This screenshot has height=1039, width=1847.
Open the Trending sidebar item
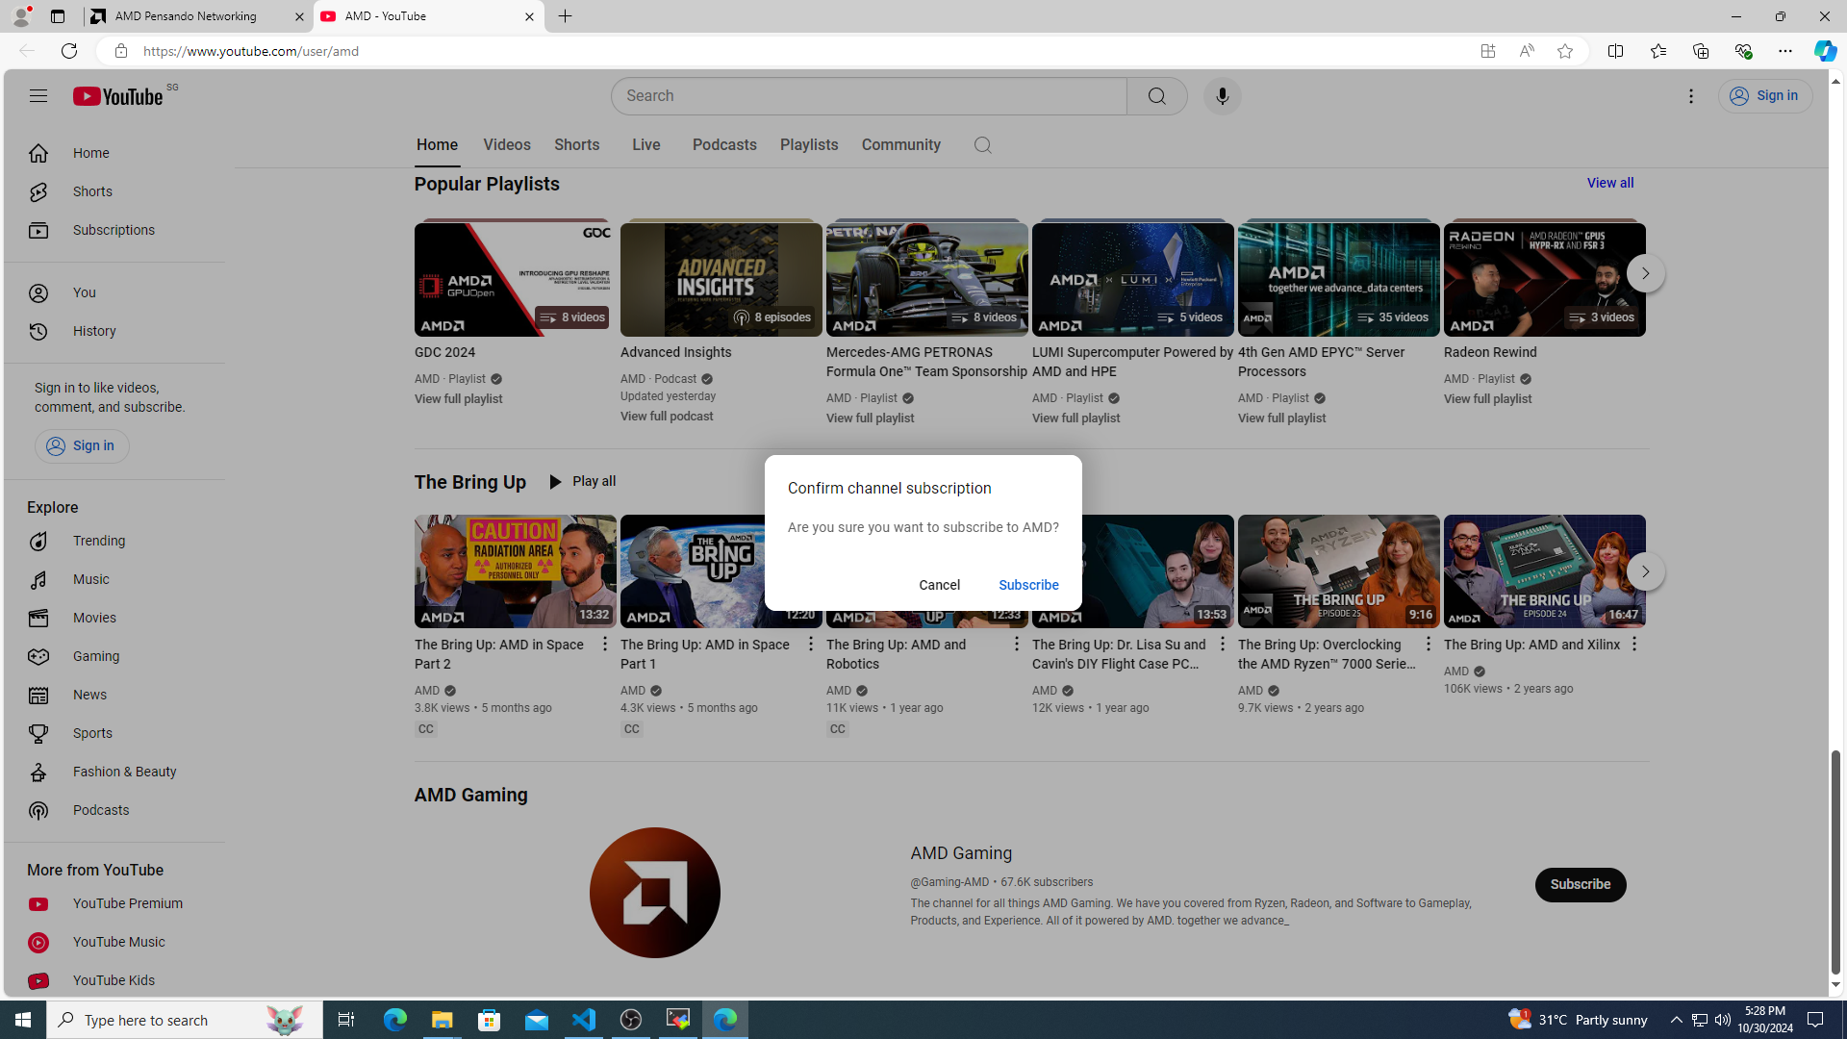[99, 541]
